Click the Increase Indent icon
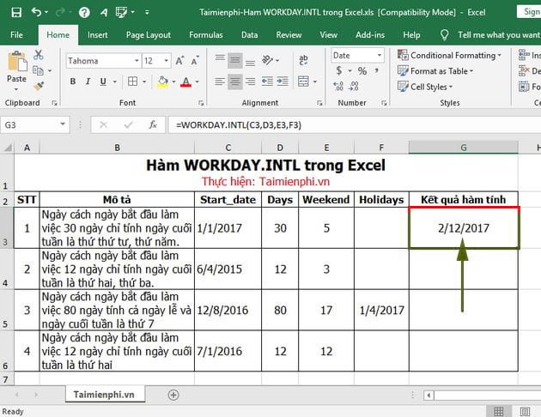Image resolution: width=541 pixels, height=417 pixels. (x=283, y=82)
